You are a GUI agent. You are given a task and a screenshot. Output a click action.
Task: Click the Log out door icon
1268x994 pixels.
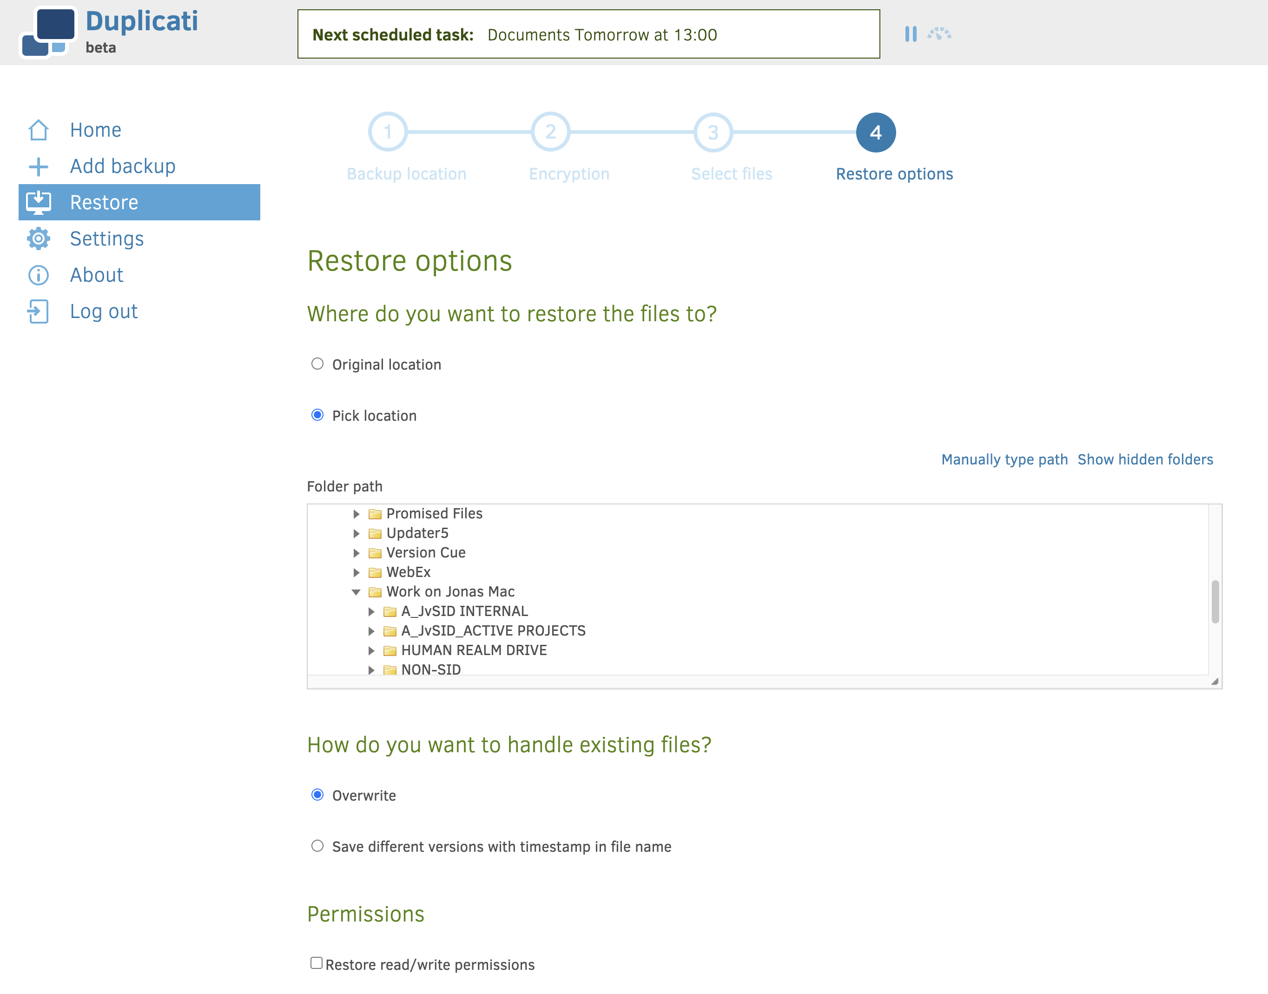(x=39, y=311)
